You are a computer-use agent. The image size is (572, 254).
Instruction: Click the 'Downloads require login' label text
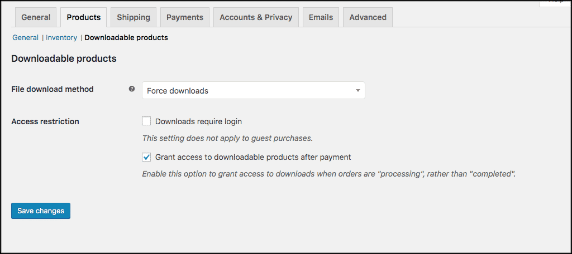(198, 121)
